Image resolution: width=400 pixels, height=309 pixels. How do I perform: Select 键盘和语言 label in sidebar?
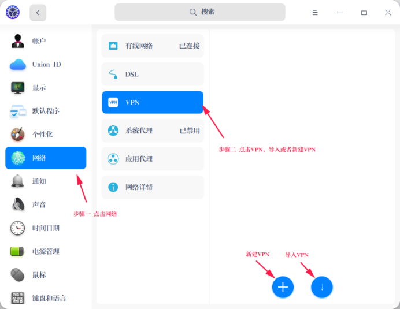49,298
